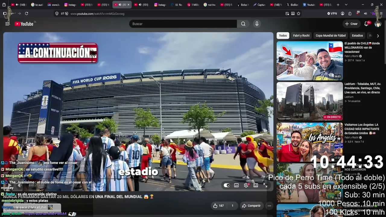Switch the player to theater mode
Screen dimensions: 386x217
tap(256, 185)
